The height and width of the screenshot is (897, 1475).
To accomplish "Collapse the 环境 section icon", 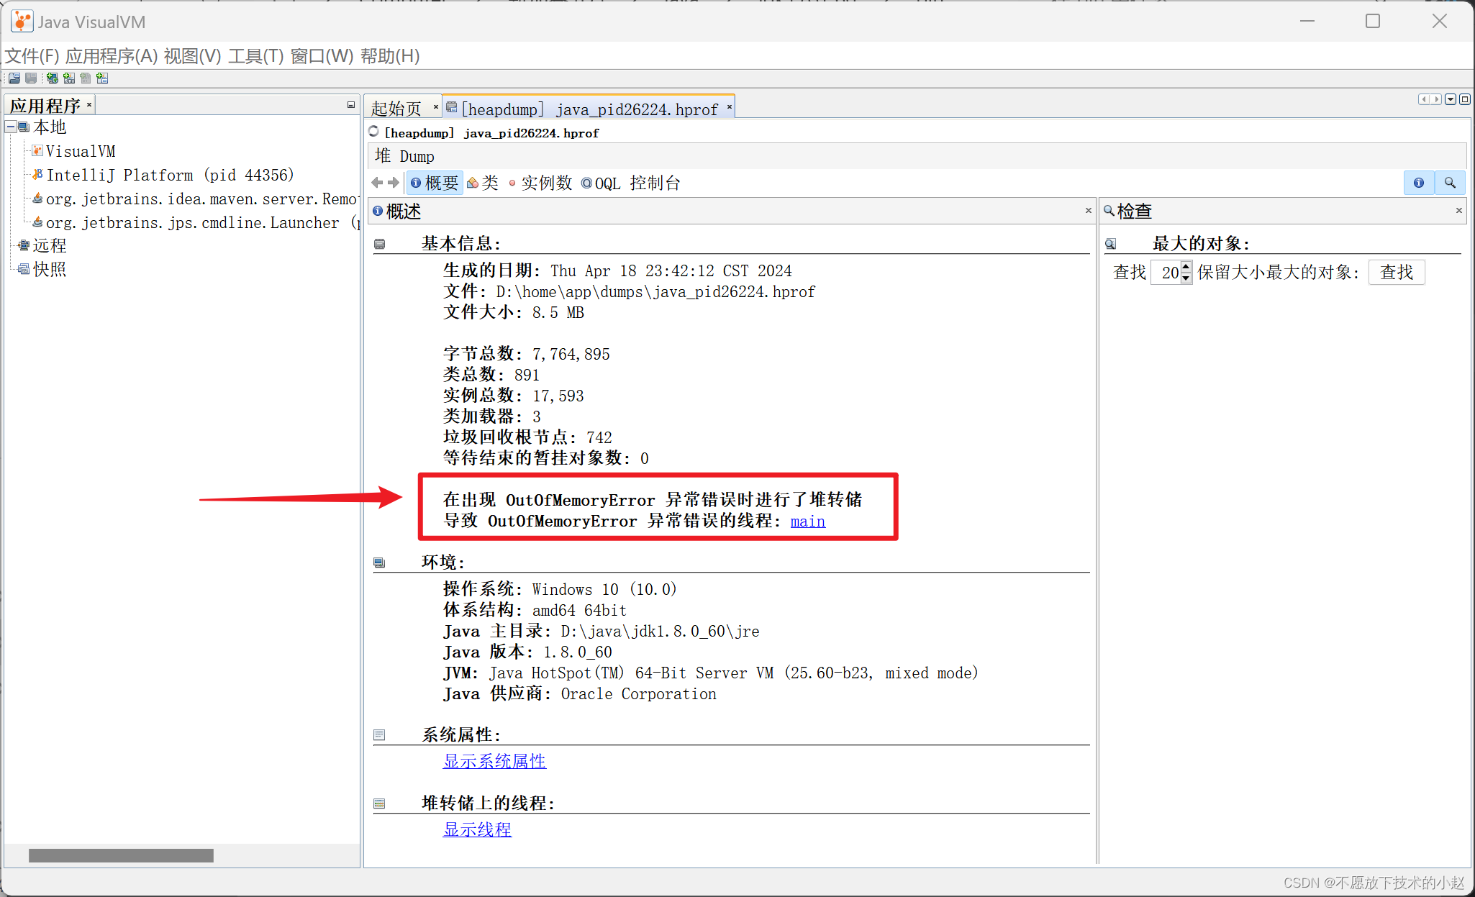I will click(379, 563).
